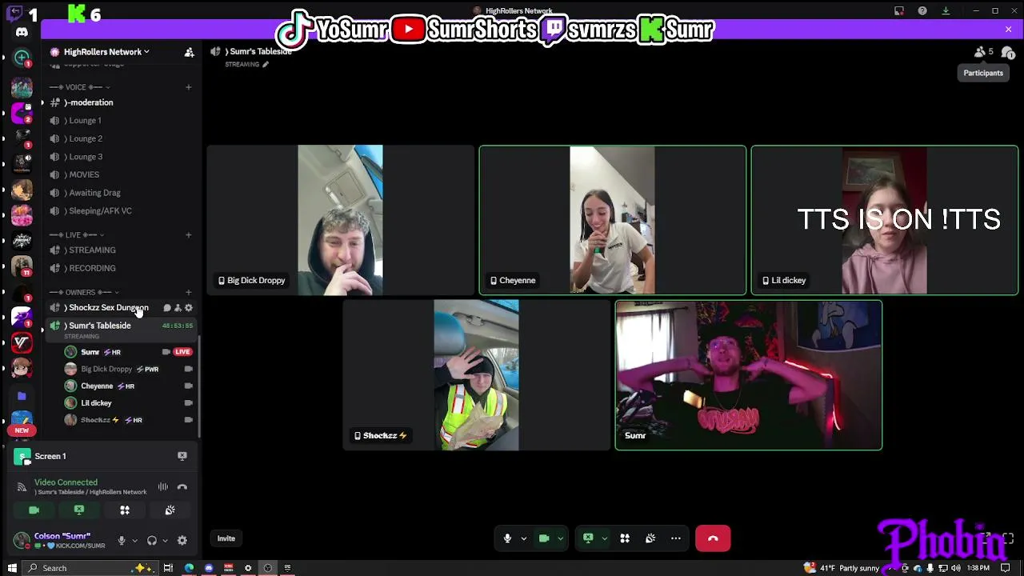Edit channel status pencil next to STREAMING

tap(266, 65)
